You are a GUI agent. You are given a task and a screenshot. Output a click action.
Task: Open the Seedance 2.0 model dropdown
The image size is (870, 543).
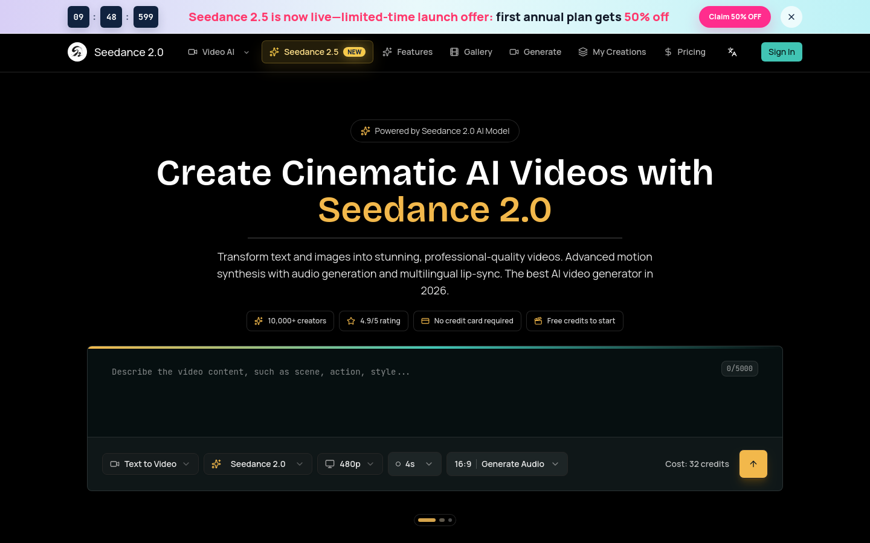coord(258,464)
